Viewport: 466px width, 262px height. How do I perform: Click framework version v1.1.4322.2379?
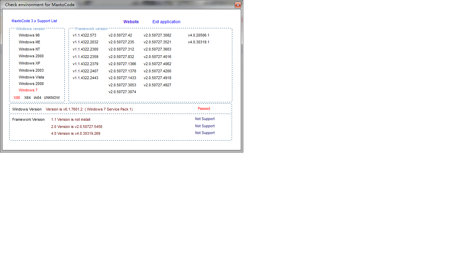85,64
